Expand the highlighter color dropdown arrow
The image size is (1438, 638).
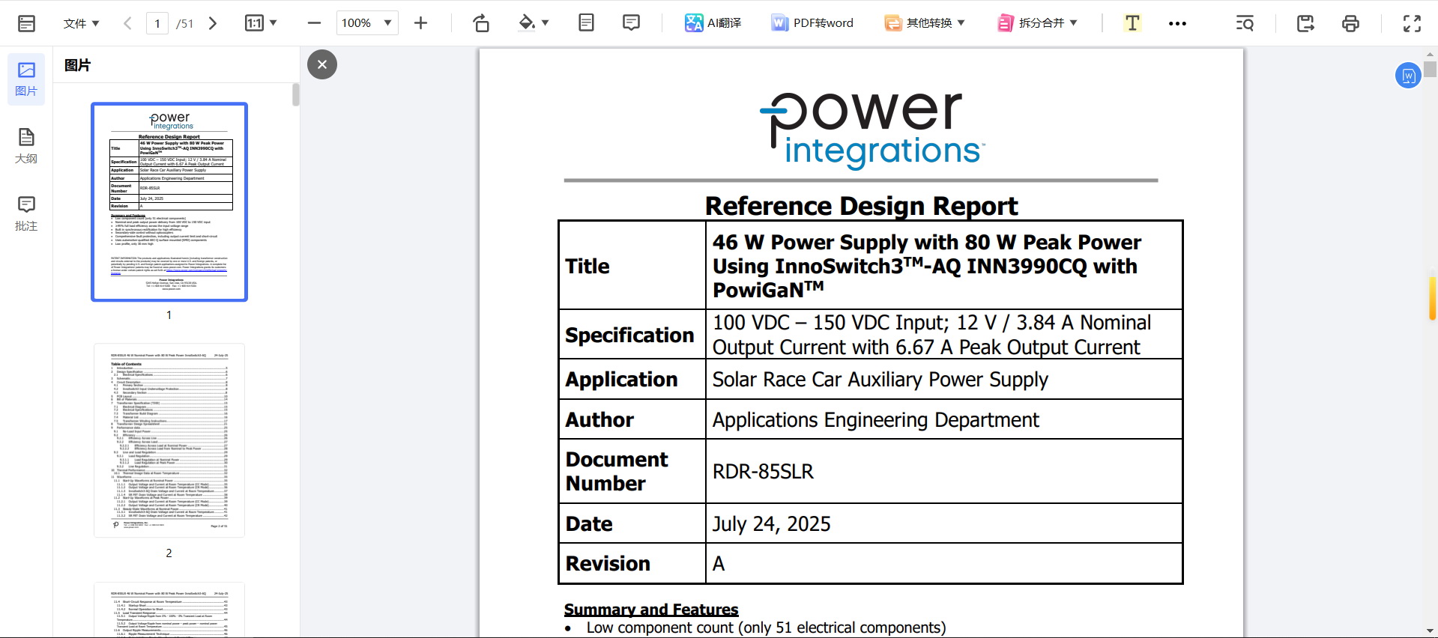pos(545,23)
